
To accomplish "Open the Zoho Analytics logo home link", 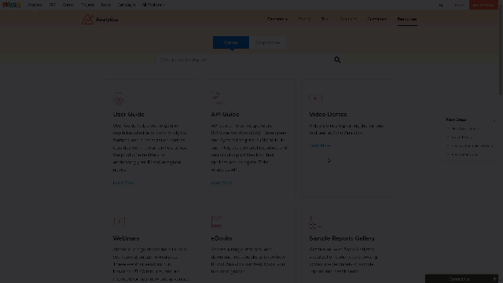I will [x=100, y=19].
